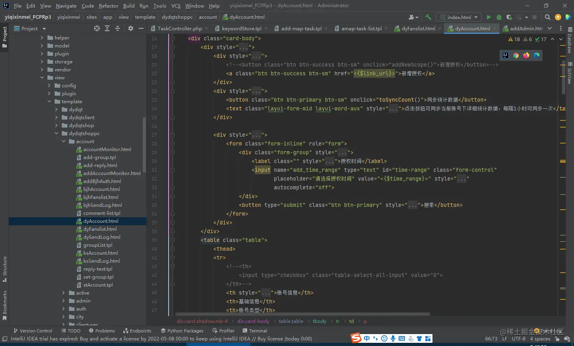Viewport: 574px width, 346px height.
Task: Collapse all in the Project panel
Action: point(118,28)
